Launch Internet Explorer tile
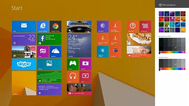Screen dimensions: 189x106 43,26
